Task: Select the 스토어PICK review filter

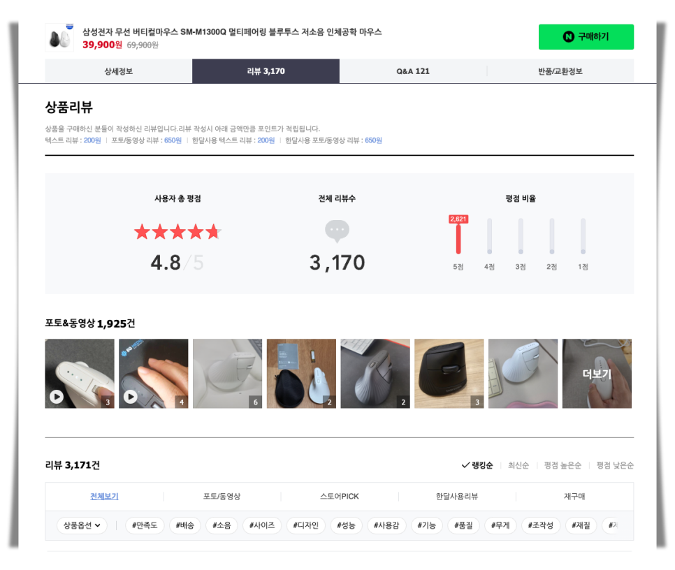Action: (x=339, y=497)
